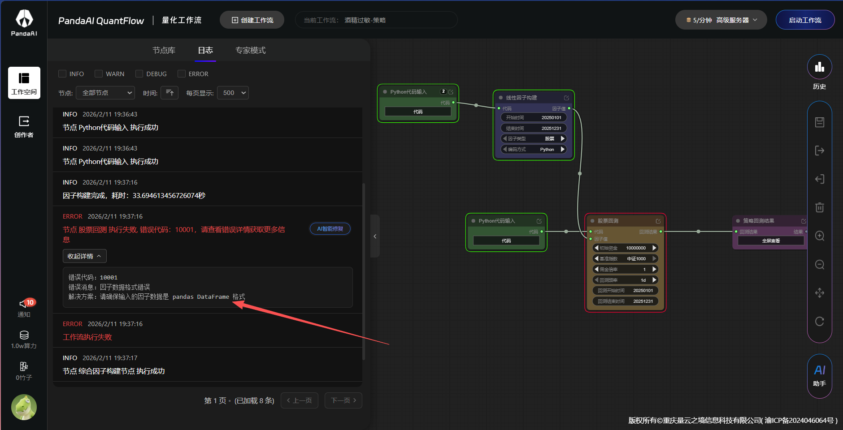Switch to the 节点库 tab

(x=164, y=50)
